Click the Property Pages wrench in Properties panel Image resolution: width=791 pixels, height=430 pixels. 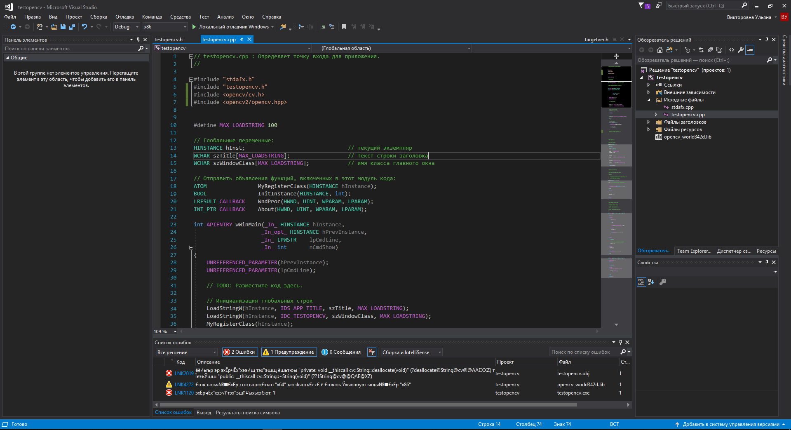coord(663,282)
